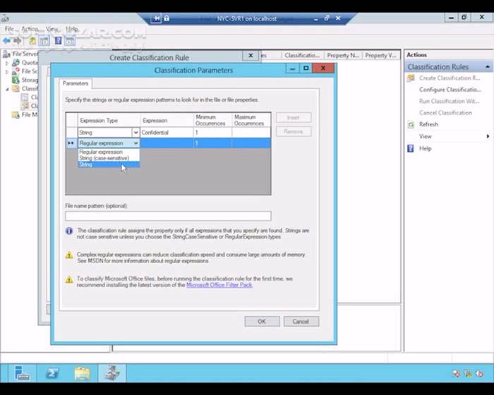Select the File Screening Management tree icon
Screen dimensions: 494x395
coord(16,71)
